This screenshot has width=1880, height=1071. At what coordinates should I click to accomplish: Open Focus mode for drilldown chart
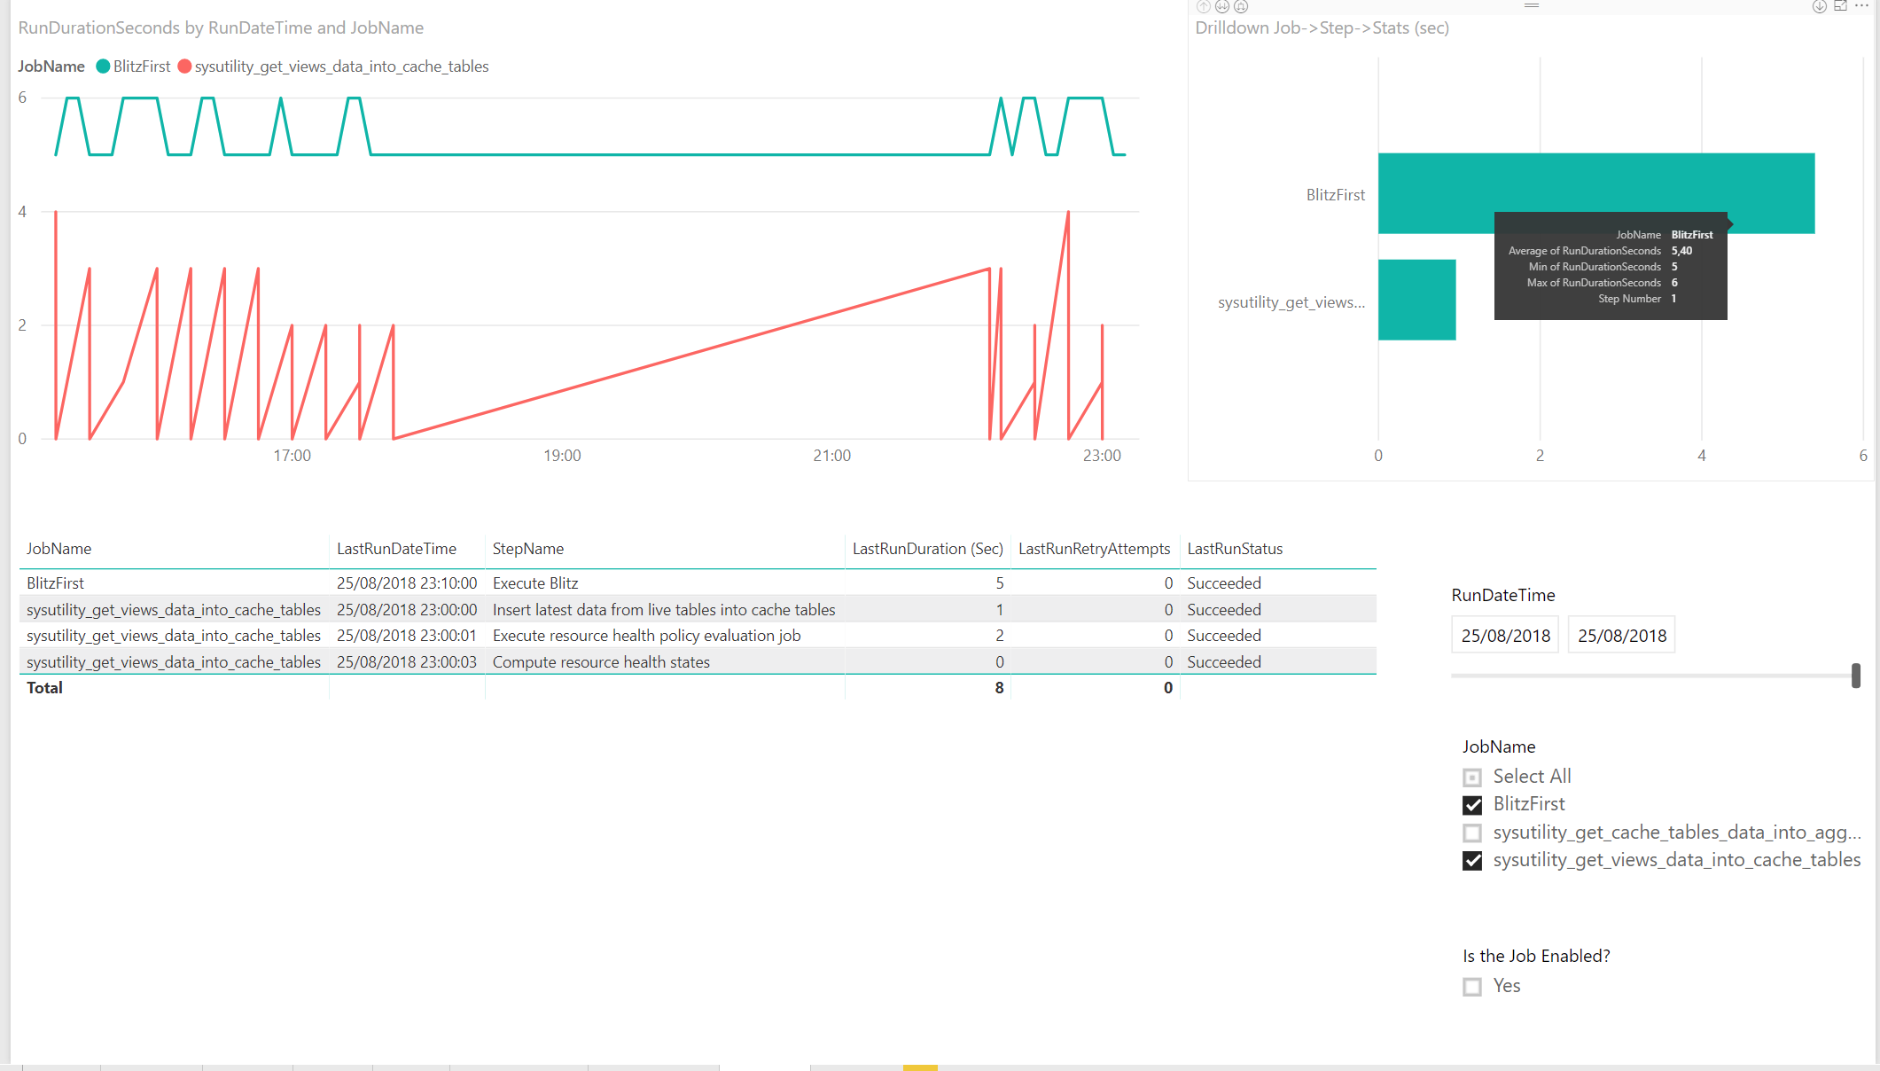click(x=1840, y=6)
